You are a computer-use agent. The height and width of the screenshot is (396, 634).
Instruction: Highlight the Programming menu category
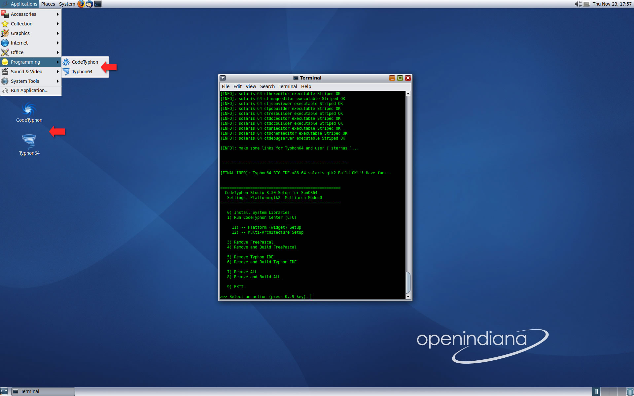[31, 62]
